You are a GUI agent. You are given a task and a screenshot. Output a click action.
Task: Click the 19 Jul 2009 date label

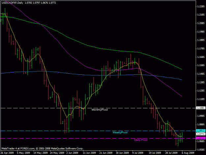(x=155, y=153)
